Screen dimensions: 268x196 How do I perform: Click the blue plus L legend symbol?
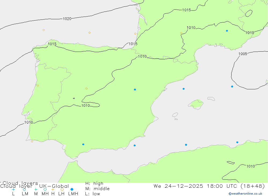[x=13, y=189]
